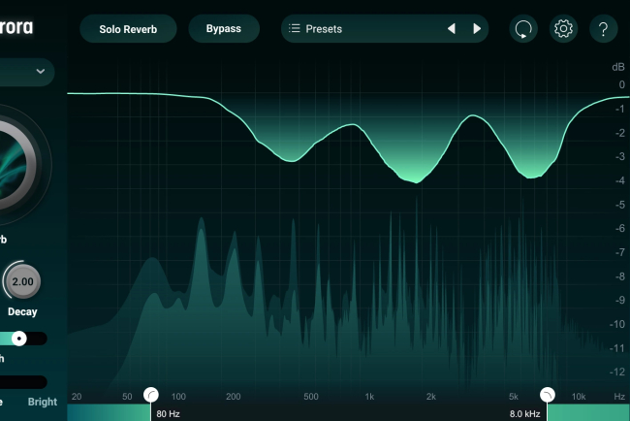
Task: Click the 8.0 kHz frequency value
Action: point(524,414)
